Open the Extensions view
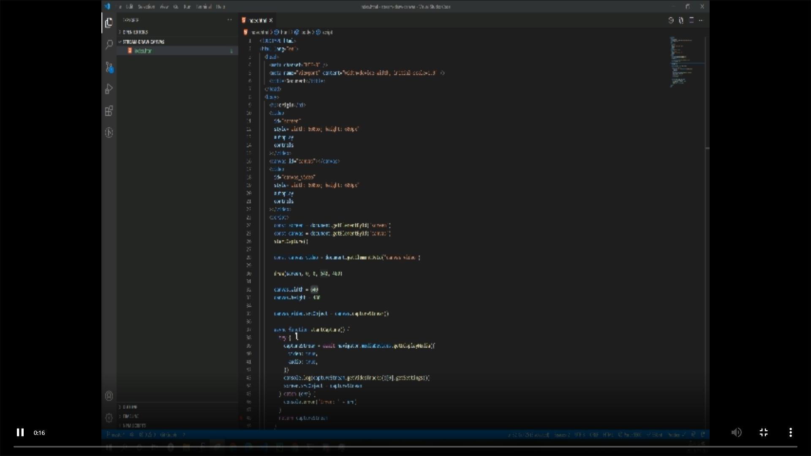 click(109, 111)
